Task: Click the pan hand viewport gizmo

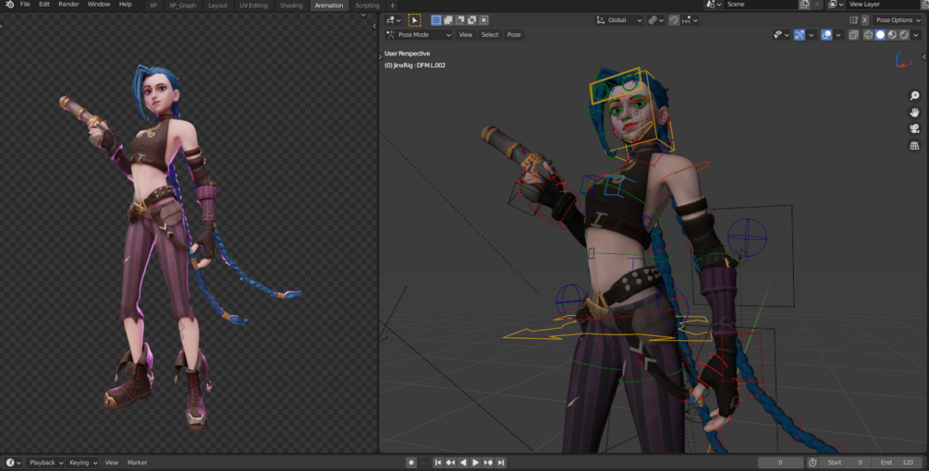Action: (914, 113)
